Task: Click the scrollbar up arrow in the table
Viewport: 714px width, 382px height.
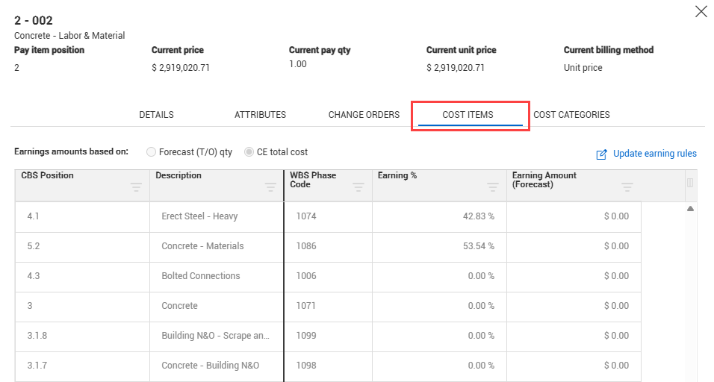Action: [690, 209]
